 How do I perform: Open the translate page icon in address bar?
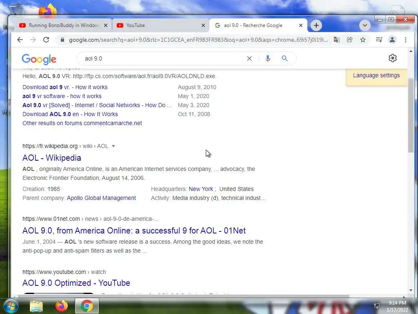pos(337,40)
